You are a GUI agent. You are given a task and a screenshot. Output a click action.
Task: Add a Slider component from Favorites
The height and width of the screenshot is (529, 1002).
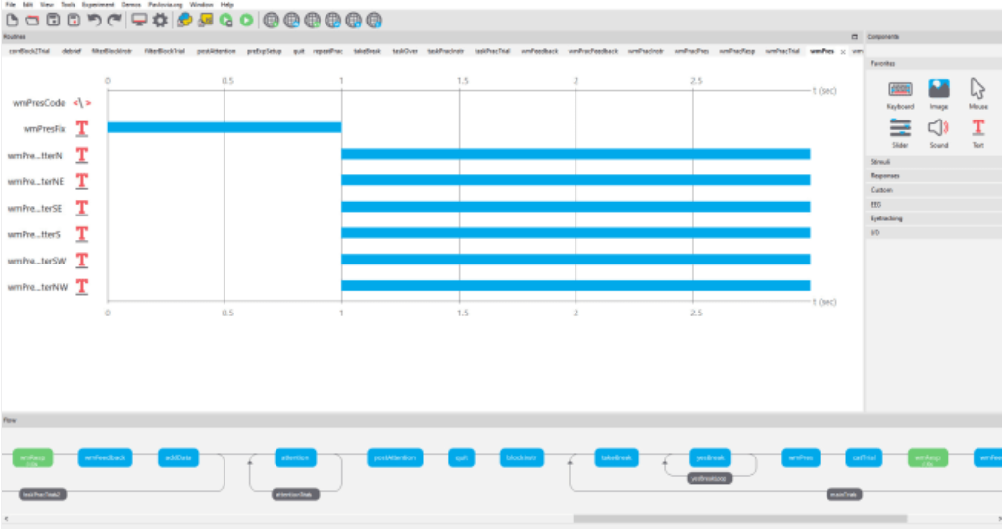click(x=900, y=128)
